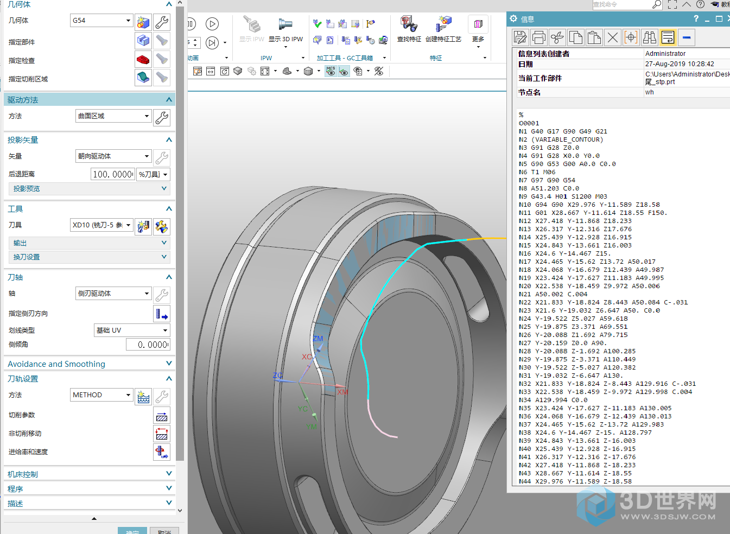Click the dialog vertical scrollbar
Screen dimensions: 730x534
[180, 233]
